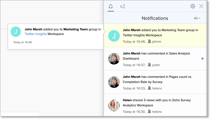Click the Twitter Insights workspace link

pos(36,34)
